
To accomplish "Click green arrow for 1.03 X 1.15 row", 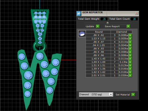I will pyautogui.click(x=130, y=39).
